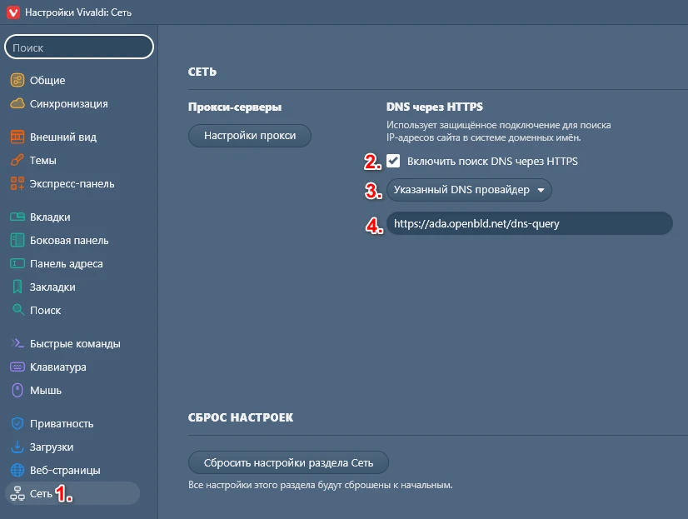Viewport: 688px width, 519px height.
Task: Click Сбросить настройки раздела Сеть button
Action: pyautogui.click(x=288, y=462)
